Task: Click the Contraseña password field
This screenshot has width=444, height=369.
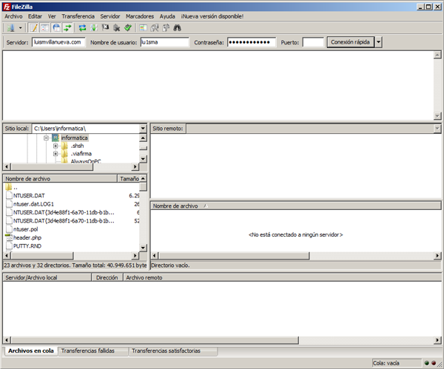Action: (x=252, y=42)
